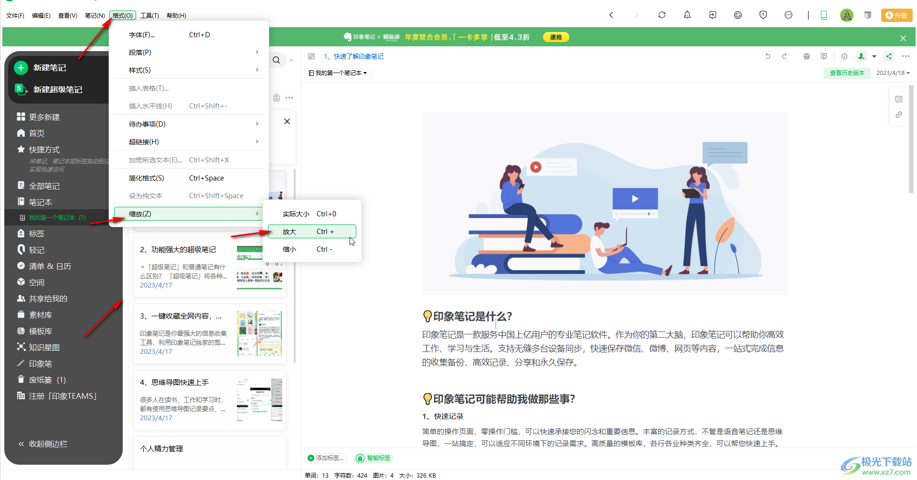
Task: Open the 2023/4/18 date dropdown
Action: click(893, 73)
